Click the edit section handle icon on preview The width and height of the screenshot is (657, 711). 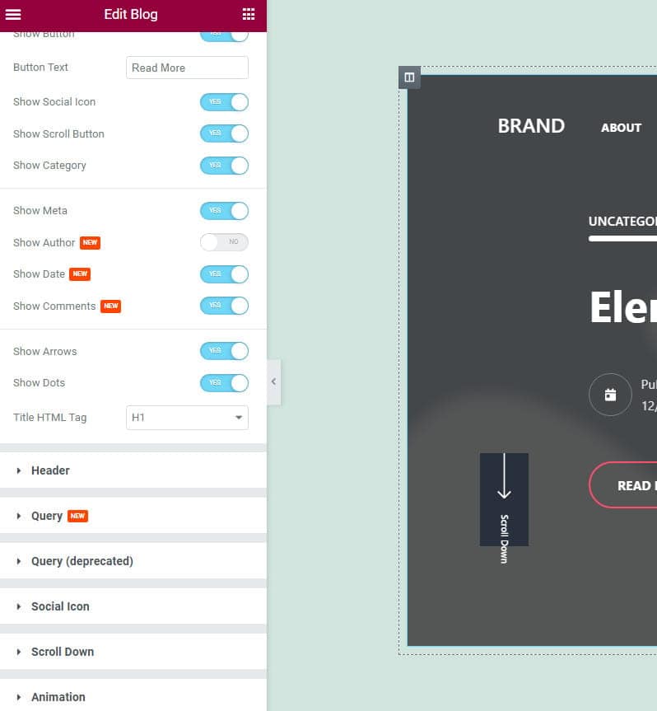click(x=409, y=77)
